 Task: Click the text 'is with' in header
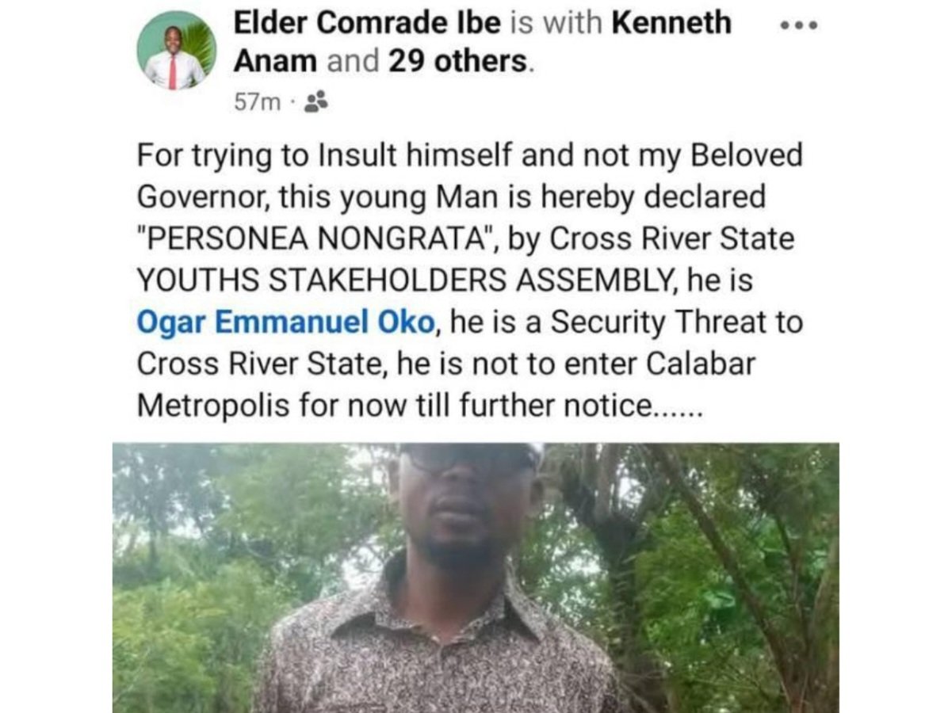[556, 23]
